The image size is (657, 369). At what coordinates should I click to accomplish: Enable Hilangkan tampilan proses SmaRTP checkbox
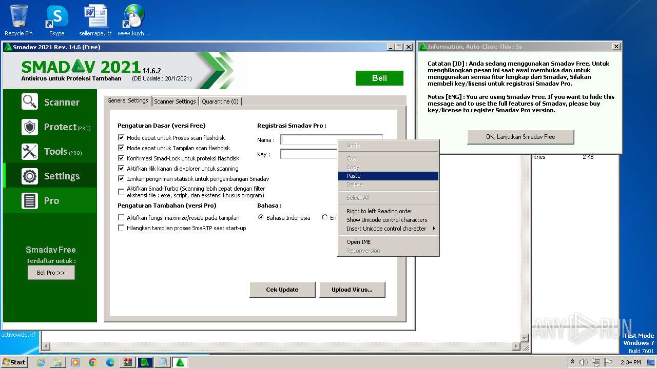click(121, 228)
